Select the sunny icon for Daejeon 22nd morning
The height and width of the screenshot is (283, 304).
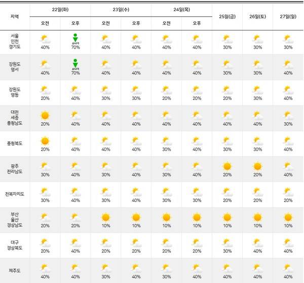[45, 115]
